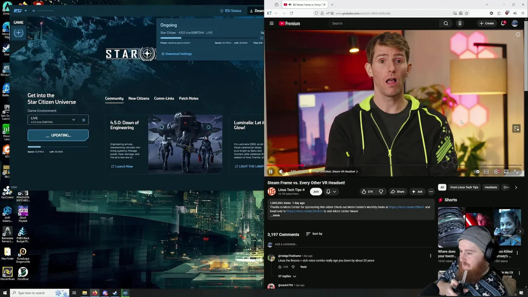
Task: Open the Sort by comments dropdown
Action: tap(314, 234)
